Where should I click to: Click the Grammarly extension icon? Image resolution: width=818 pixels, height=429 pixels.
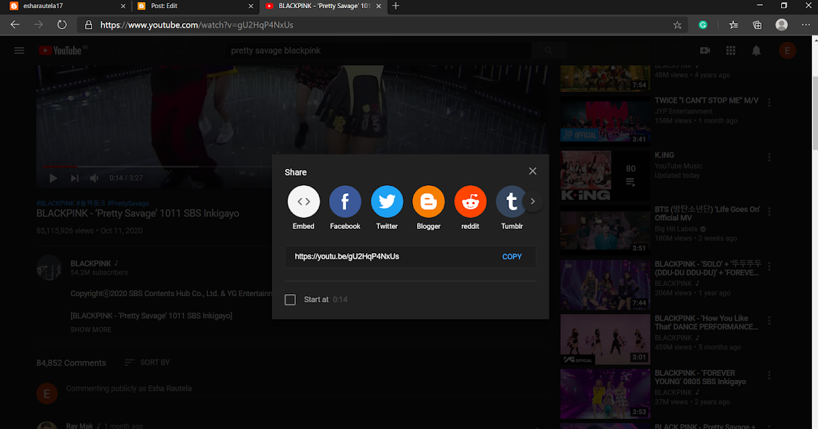click(x=703, y=24)
